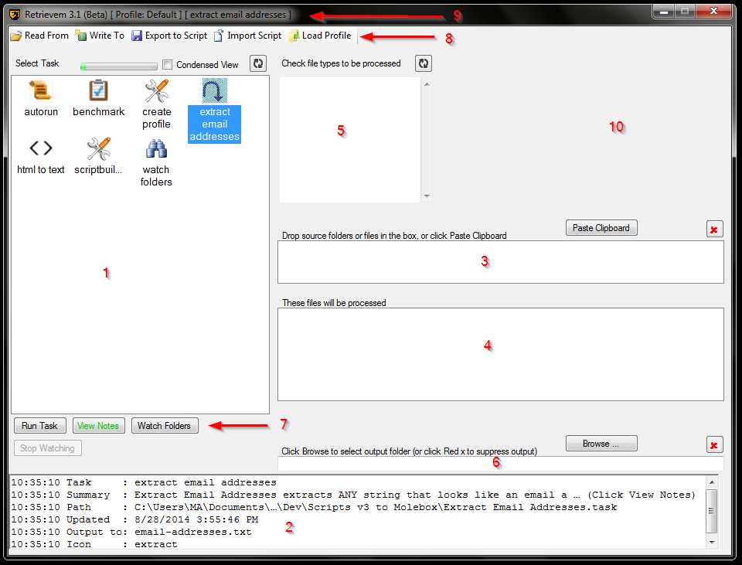Open Read From in the toolbar

[39, 36]
